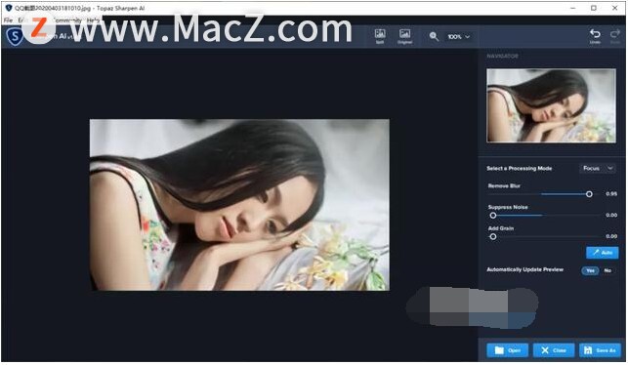Click the magnifier zoom icon
628x365 pixels.
(434, 36)
